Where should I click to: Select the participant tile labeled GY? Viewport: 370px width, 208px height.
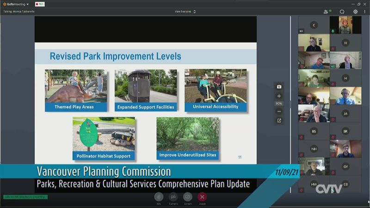point(345,166)
